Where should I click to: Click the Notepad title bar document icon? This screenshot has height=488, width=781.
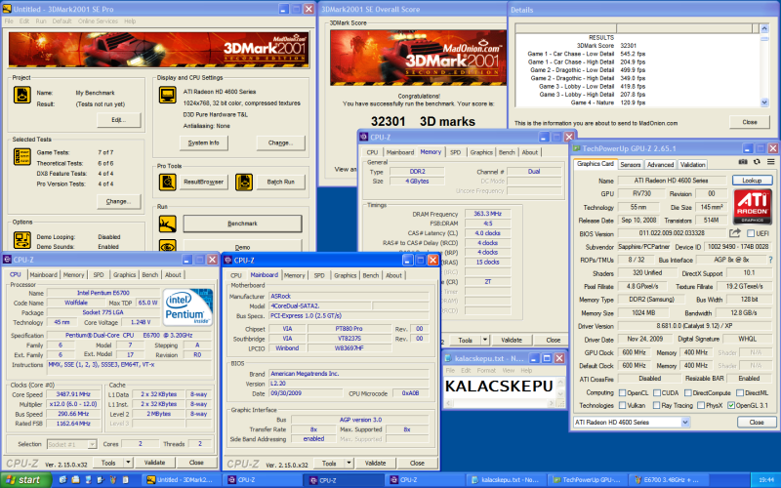point(448,358)
